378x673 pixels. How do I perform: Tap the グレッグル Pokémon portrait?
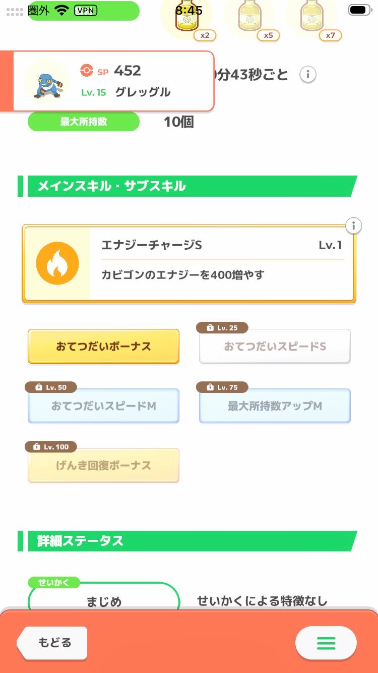click(47, 81)
